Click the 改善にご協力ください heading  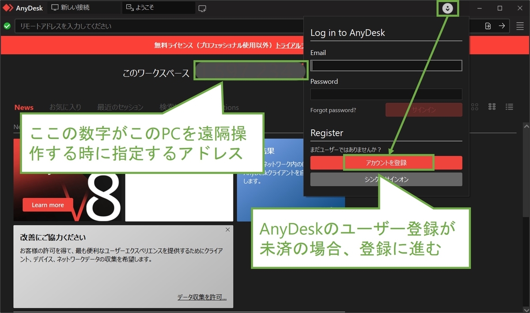click(x=53, y=238)
